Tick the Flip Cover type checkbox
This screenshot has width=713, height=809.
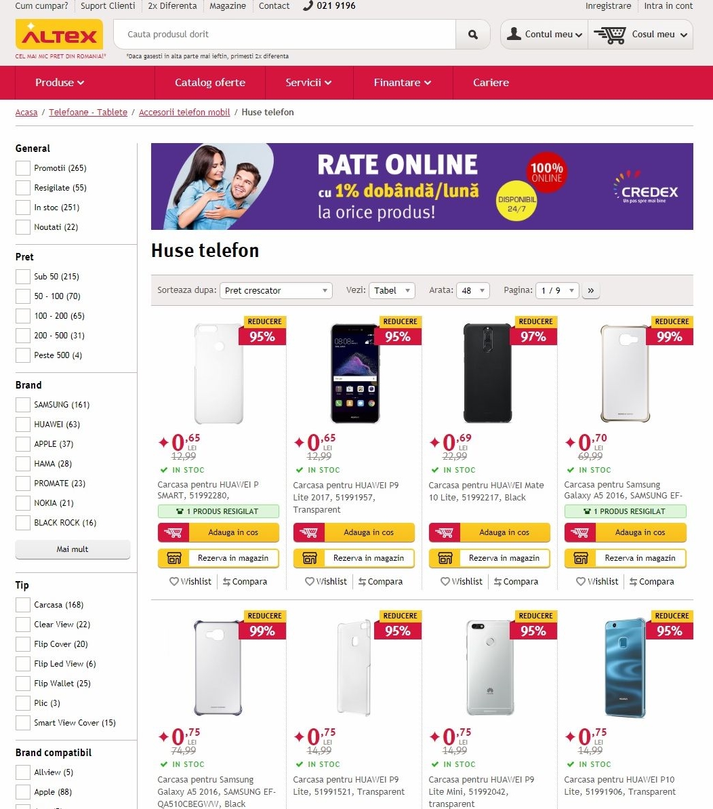[x=22, y=644]
